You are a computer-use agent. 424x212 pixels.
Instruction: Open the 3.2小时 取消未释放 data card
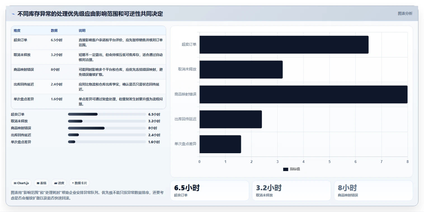[x=291, y=191]
